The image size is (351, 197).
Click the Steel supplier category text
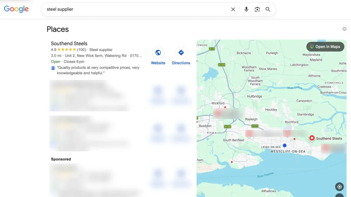click(101, 50)
